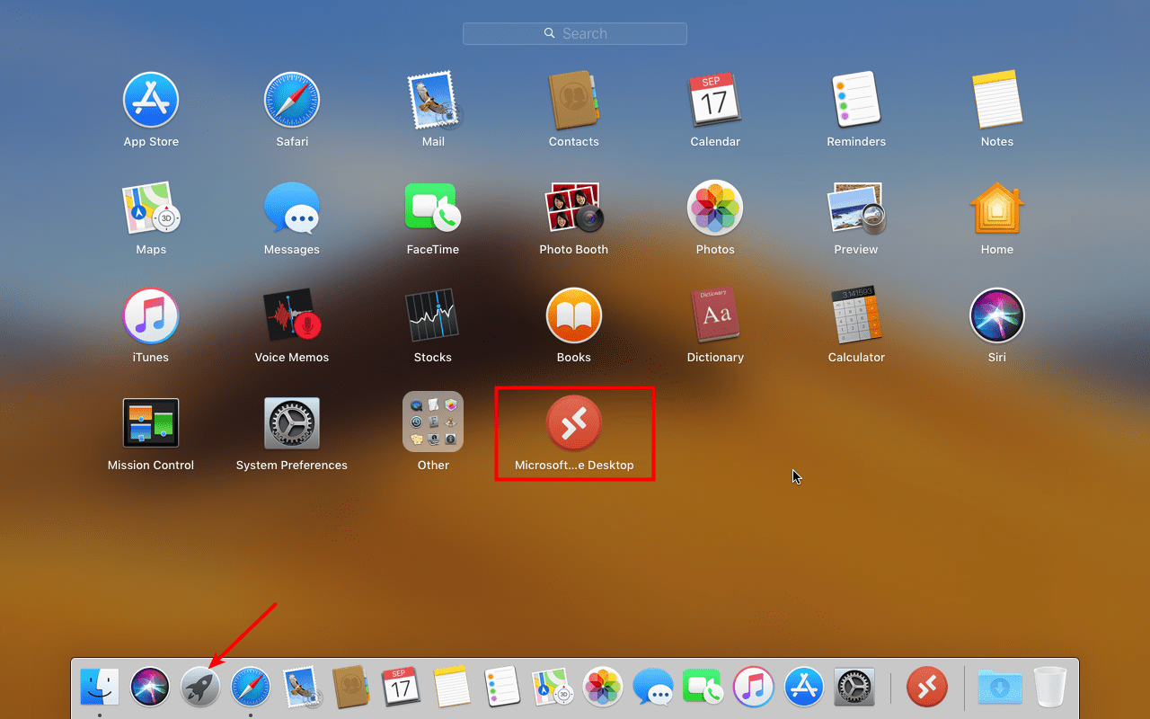
Task: Open the Home app
Action: click(x=997, y=208)
